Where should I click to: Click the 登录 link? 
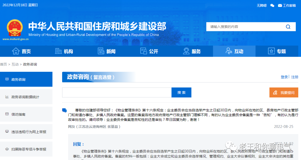coord(284,77)
